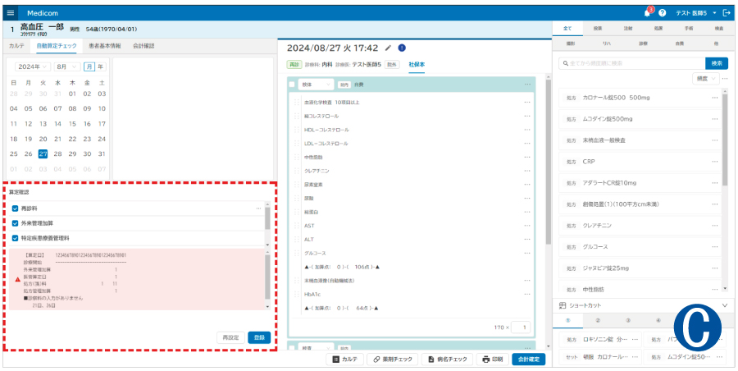Uncheck the 再診料 checkbox
Screen dimensions: 738x371
(x=16, y=208)
